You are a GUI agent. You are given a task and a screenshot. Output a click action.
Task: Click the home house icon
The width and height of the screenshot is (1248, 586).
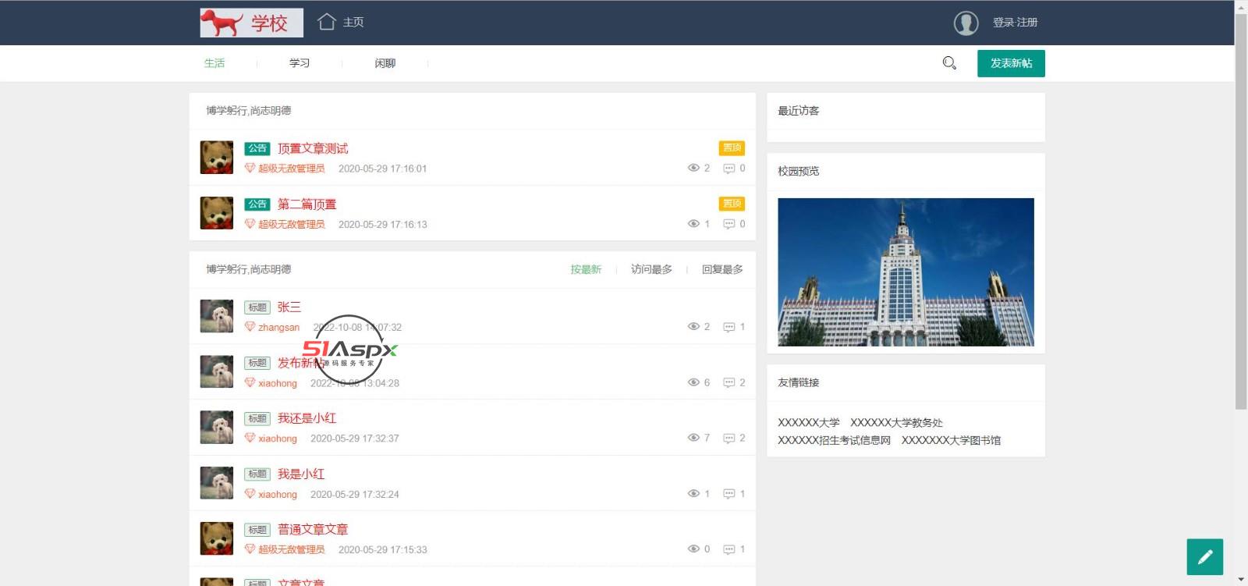coord(327,22)
